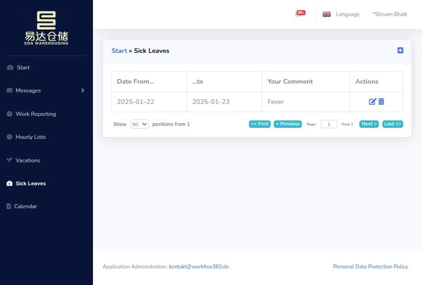Click the Next > pagination button
422x285 pixels.
pos(369,124)
